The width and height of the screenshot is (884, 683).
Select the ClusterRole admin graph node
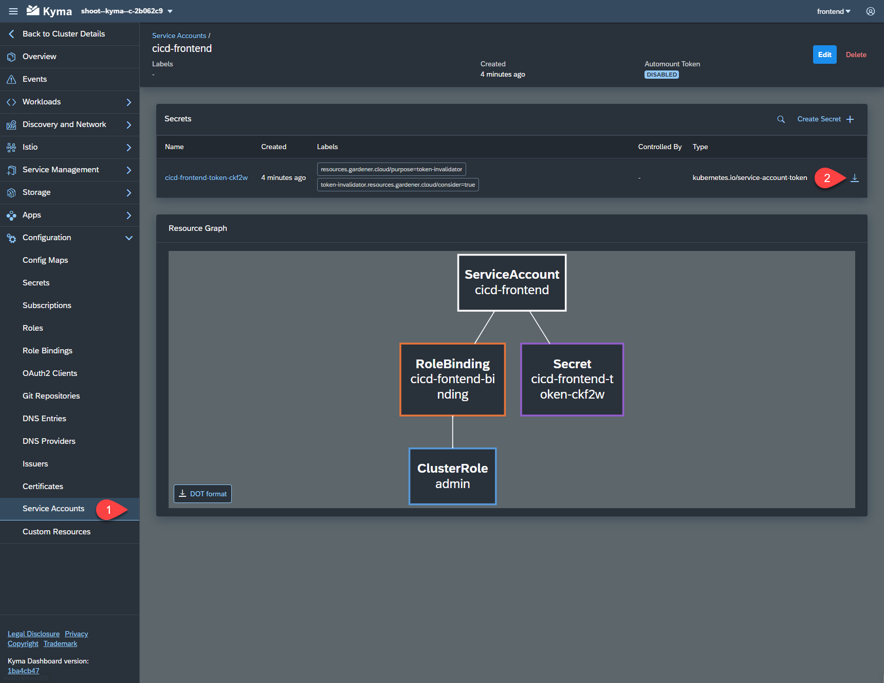point(452,476)
